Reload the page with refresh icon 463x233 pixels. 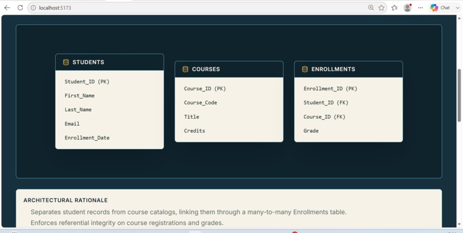(20, 8)
